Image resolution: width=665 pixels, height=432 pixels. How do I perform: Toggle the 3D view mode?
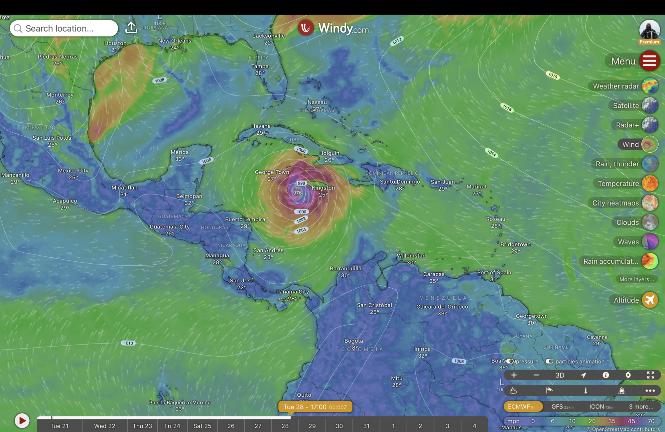[560, 375]
